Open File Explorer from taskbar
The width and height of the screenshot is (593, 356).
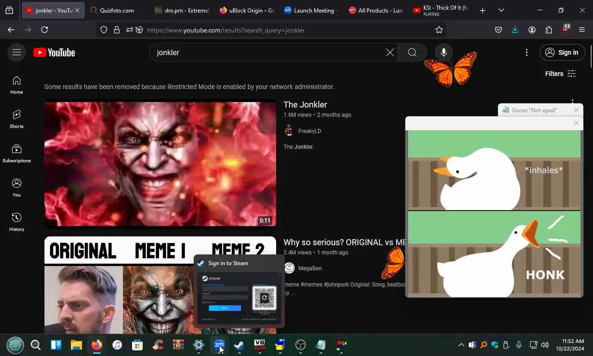coord(76,345)
